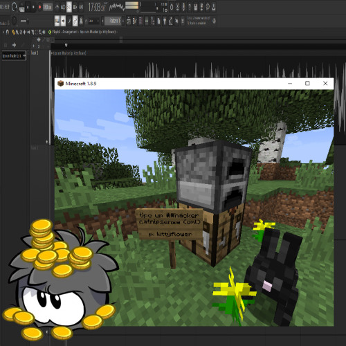346x346 pixels.
Task: Select the ipsum flader clip in picker
Action: 14,55
